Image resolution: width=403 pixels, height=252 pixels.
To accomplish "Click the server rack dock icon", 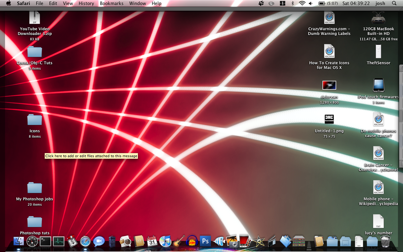I will (299, 242).
